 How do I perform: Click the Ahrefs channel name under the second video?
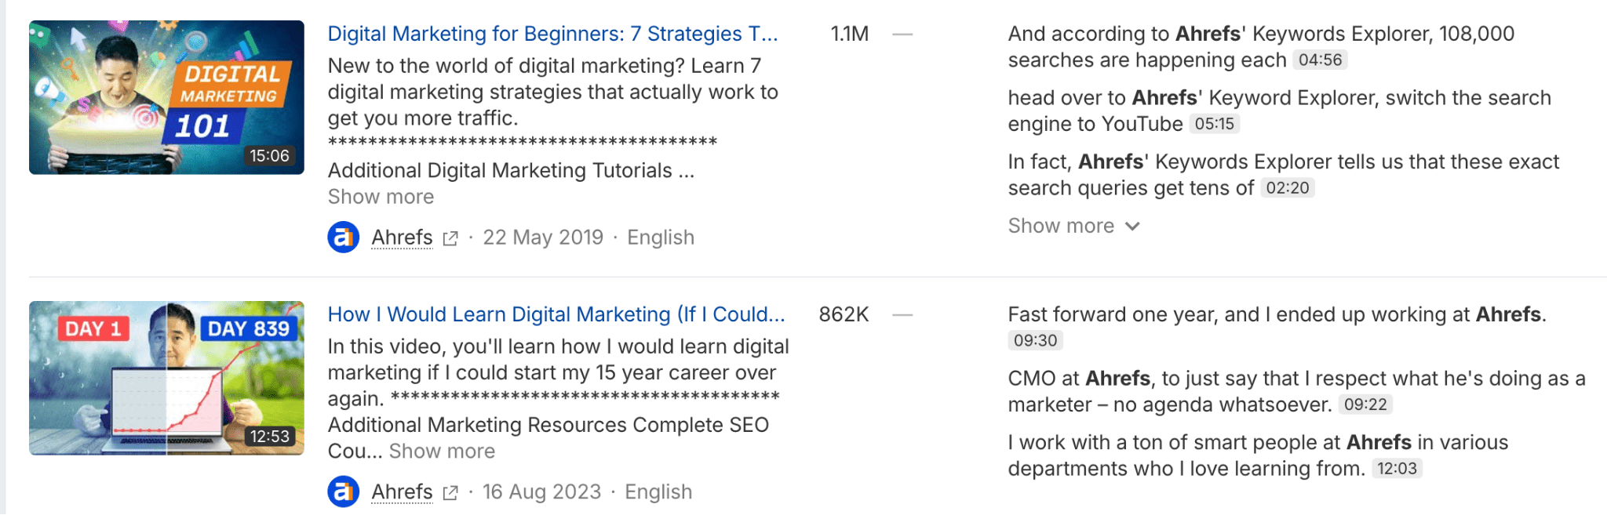coord(401,491)
